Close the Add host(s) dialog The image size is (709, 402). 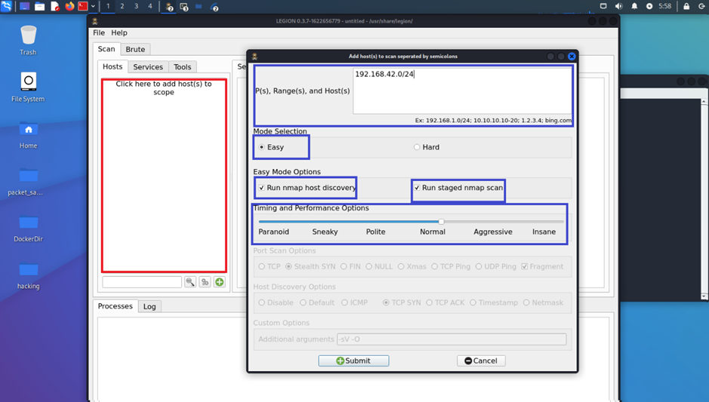coord(572,57)
